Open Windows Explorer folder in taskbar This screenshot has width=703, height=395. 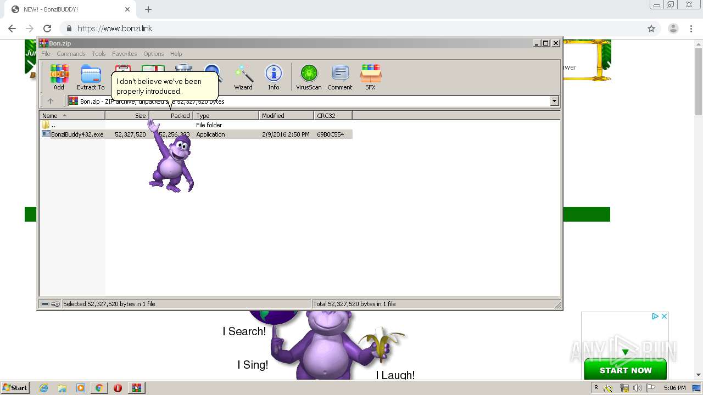62,388
